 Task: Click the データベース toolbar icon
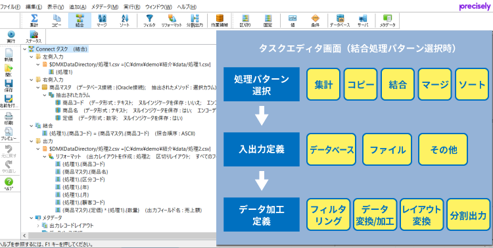click(340, 20)
